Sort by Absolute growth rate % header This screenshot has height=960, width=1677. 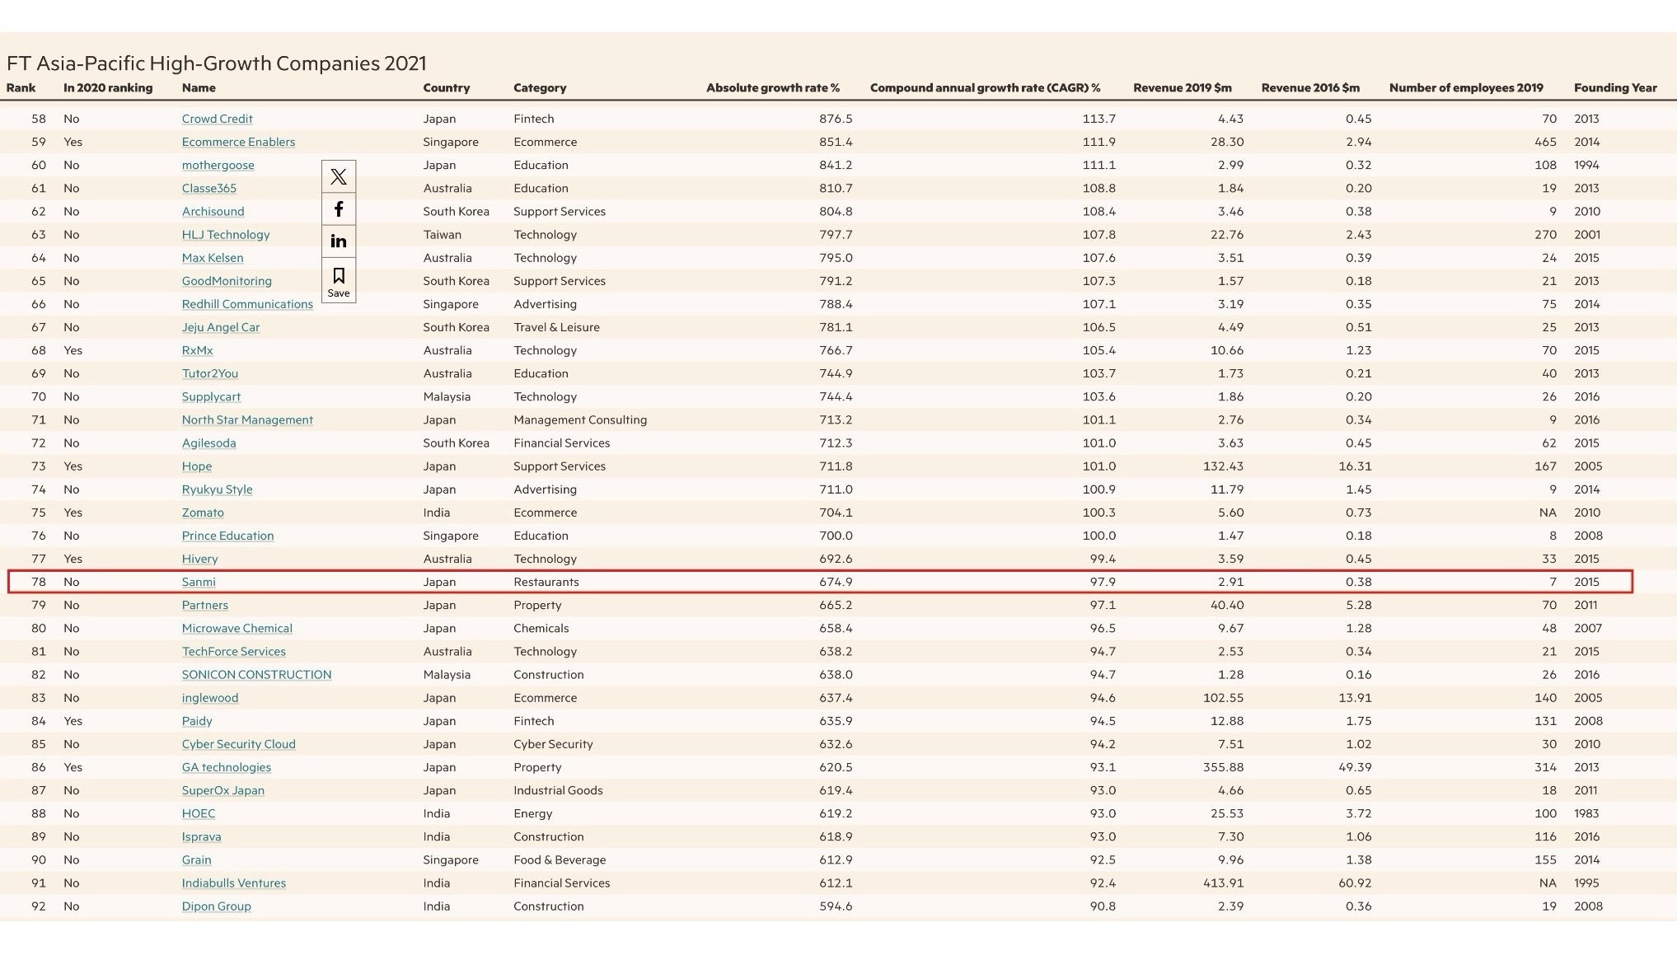(x=772, y=87)
